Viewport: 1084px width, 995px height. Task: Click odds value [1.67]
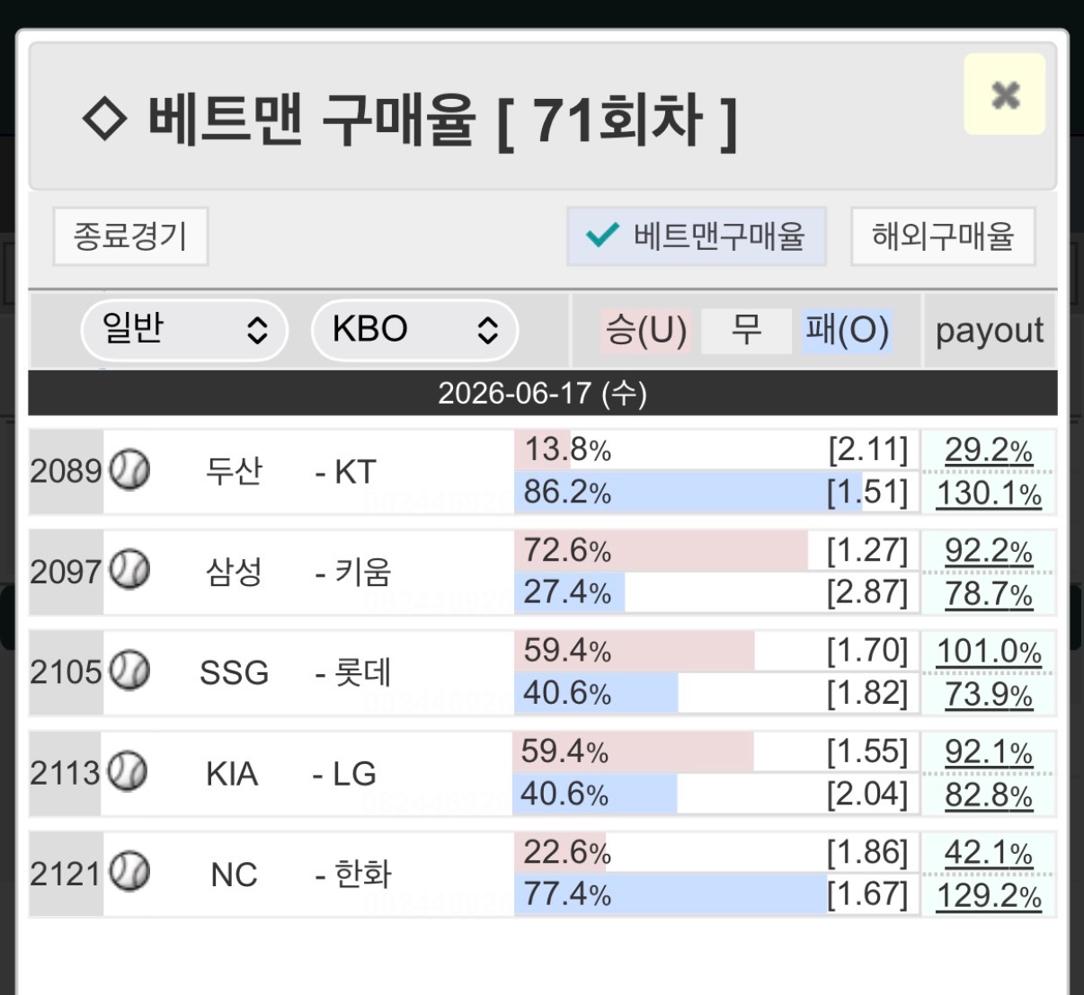tap(867, 895)
